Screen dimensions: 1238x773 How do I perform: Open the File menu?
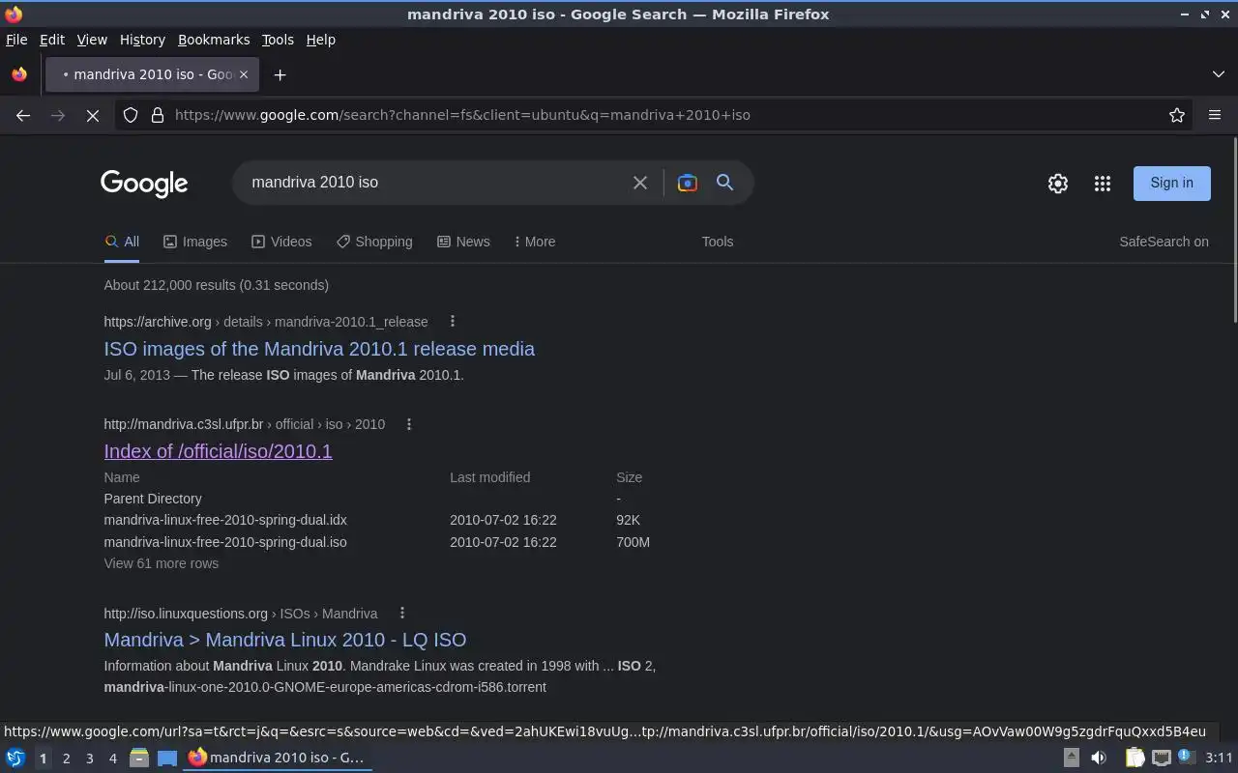pos(16,40)
